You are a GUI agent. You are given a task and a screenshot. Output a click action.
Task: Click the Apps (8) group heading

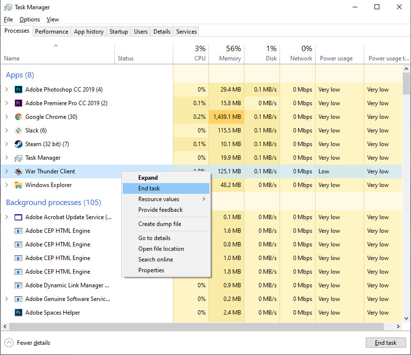point(20,75)
